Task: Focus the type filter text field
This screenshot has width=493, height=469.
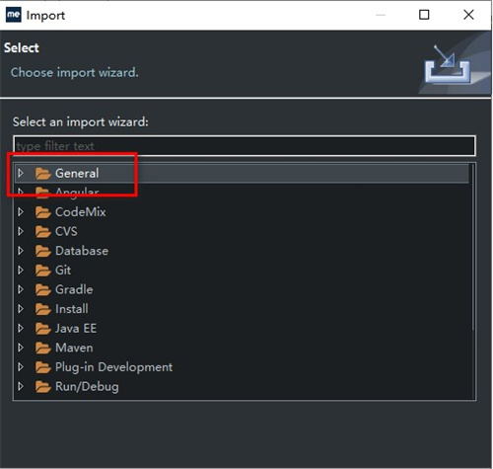Action: tap(245, 146)
